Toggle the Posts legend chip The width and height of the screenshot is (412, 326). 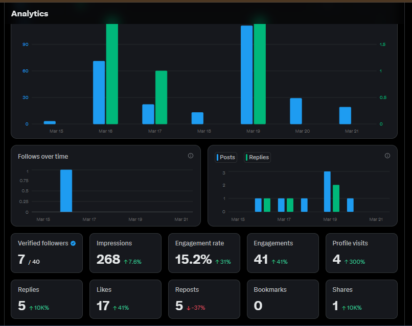pyautogui.click(x=226, y=157)
